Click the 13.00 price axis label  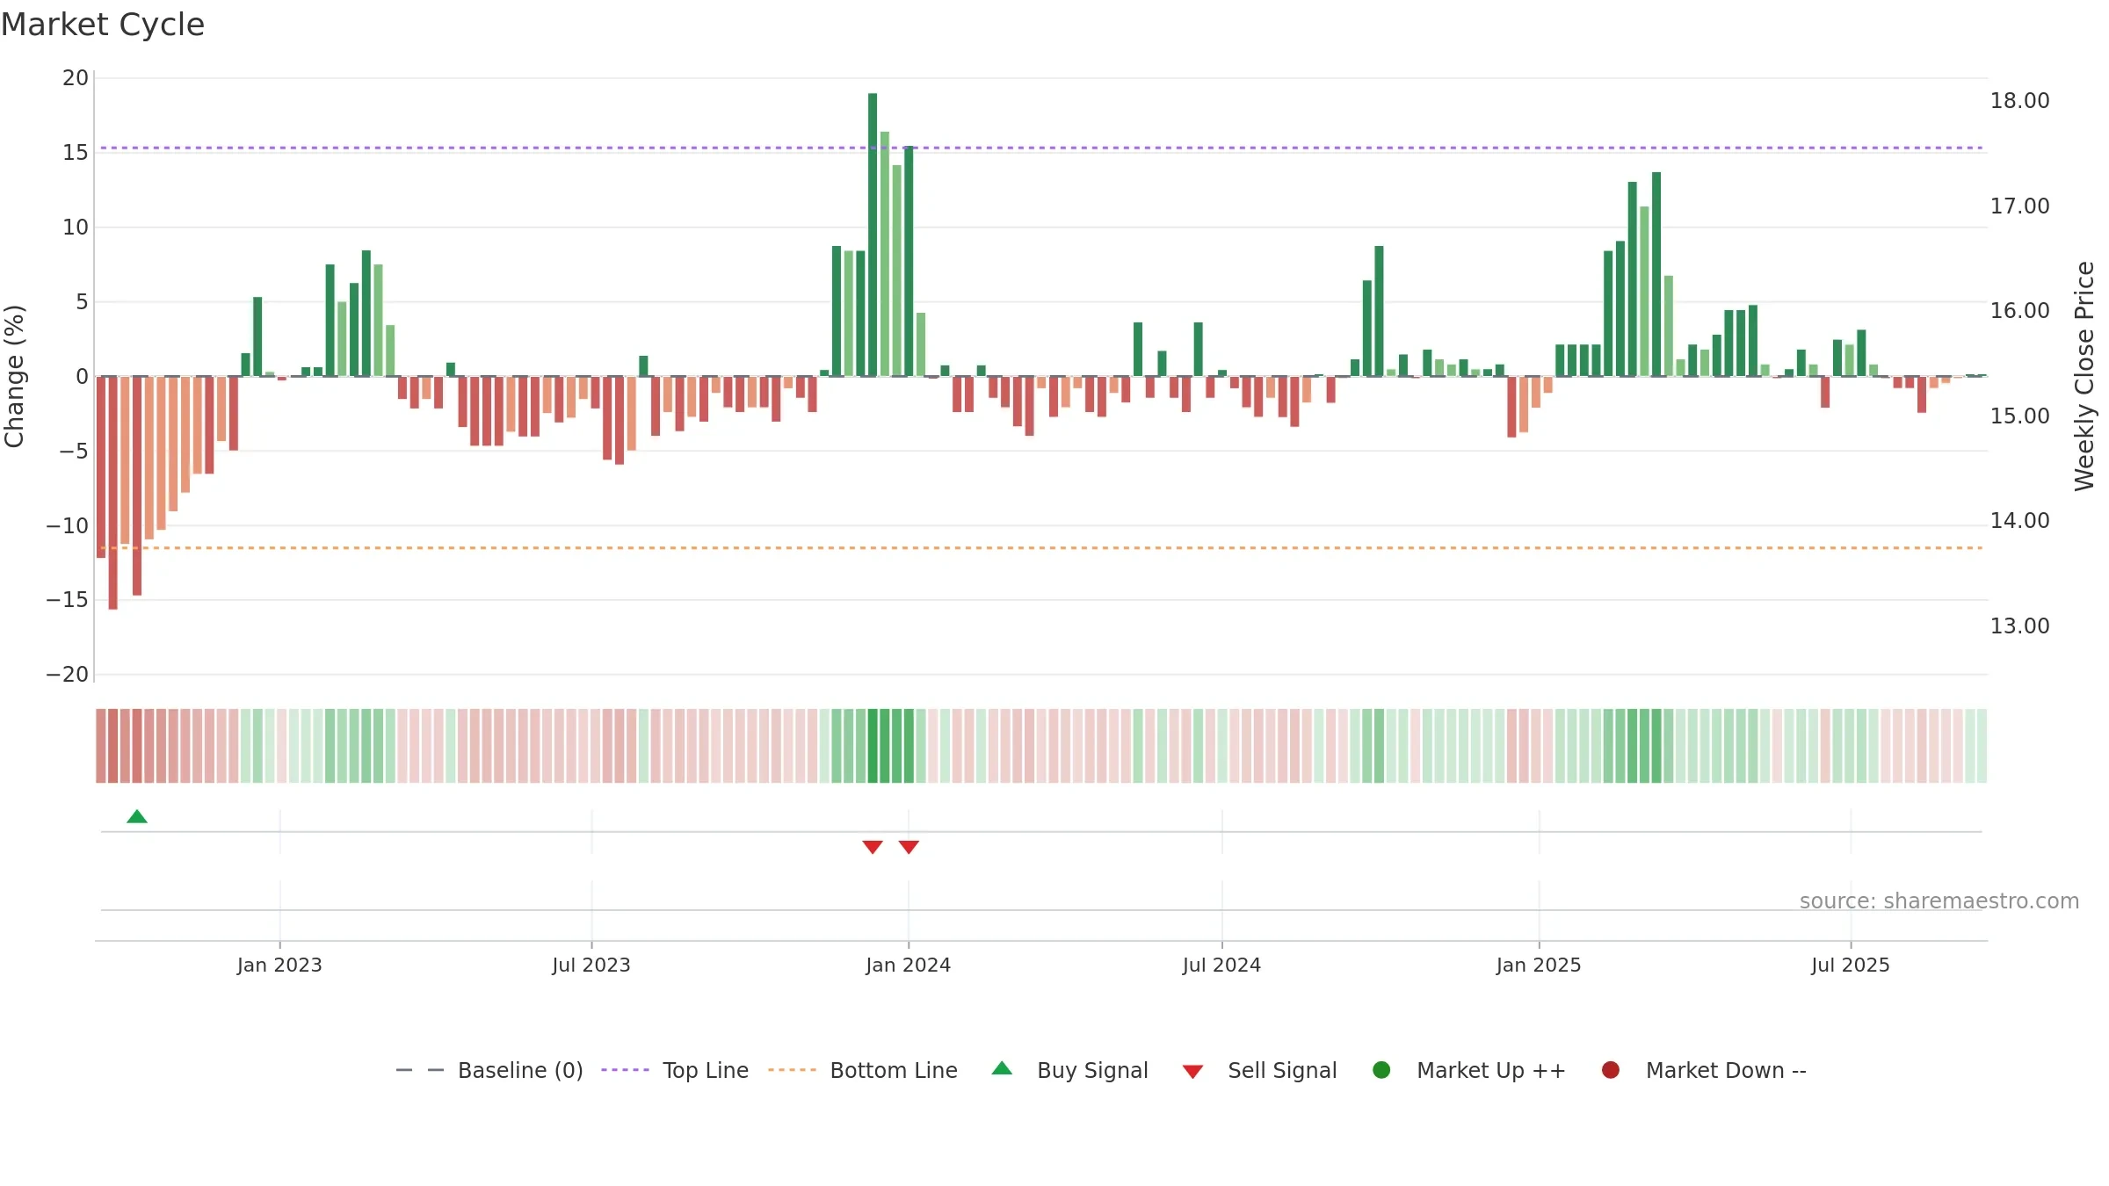[x=2020, y=626]
